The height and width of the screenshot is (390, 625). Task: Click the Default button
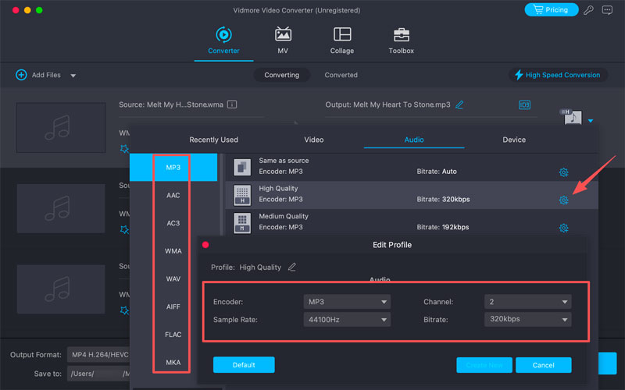pyautogui.click(x=244, y=365)
